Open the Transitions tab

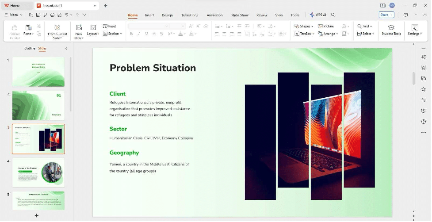tap(190, 15)
